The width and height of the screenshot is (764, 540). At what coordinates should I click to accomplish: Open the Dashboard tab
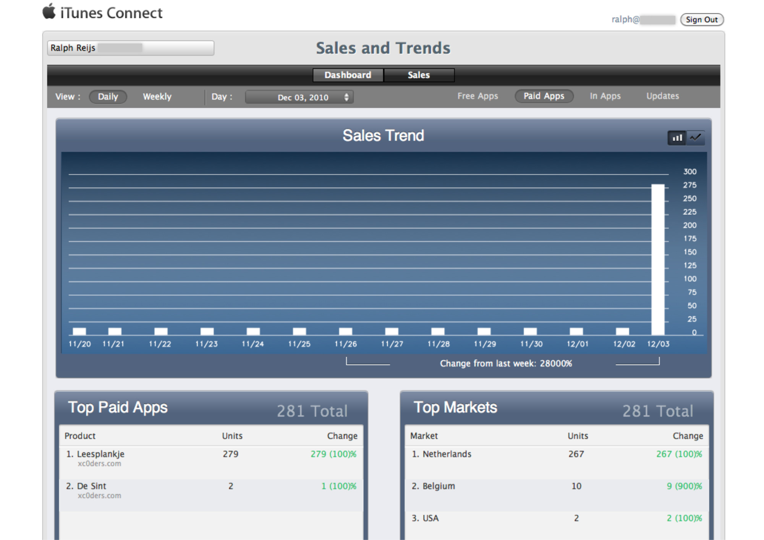(x=348, y=75)
